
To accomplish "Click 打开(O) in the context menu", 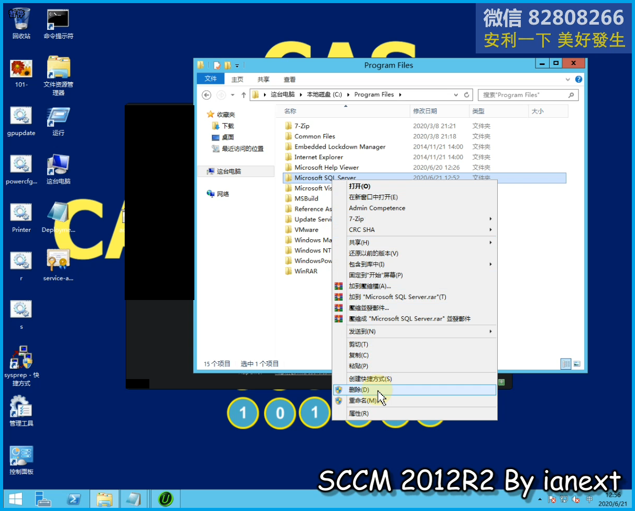I will 414,186.
